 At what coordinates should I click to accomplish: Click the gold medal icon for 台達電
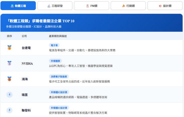[x=10, y=48]
